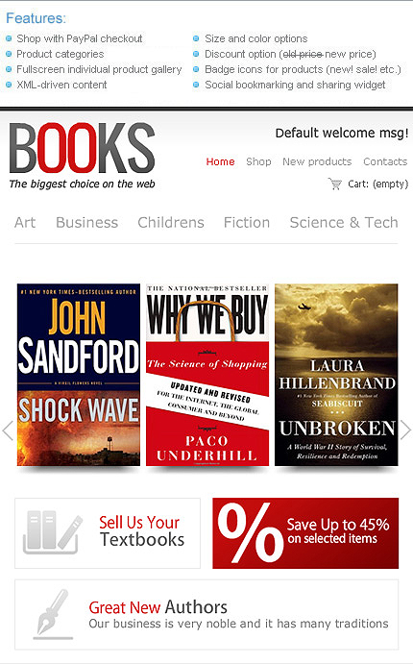Viewport: 413px width, 664px height.
Task: Browse the Childrens category
Action: point(171,222)
